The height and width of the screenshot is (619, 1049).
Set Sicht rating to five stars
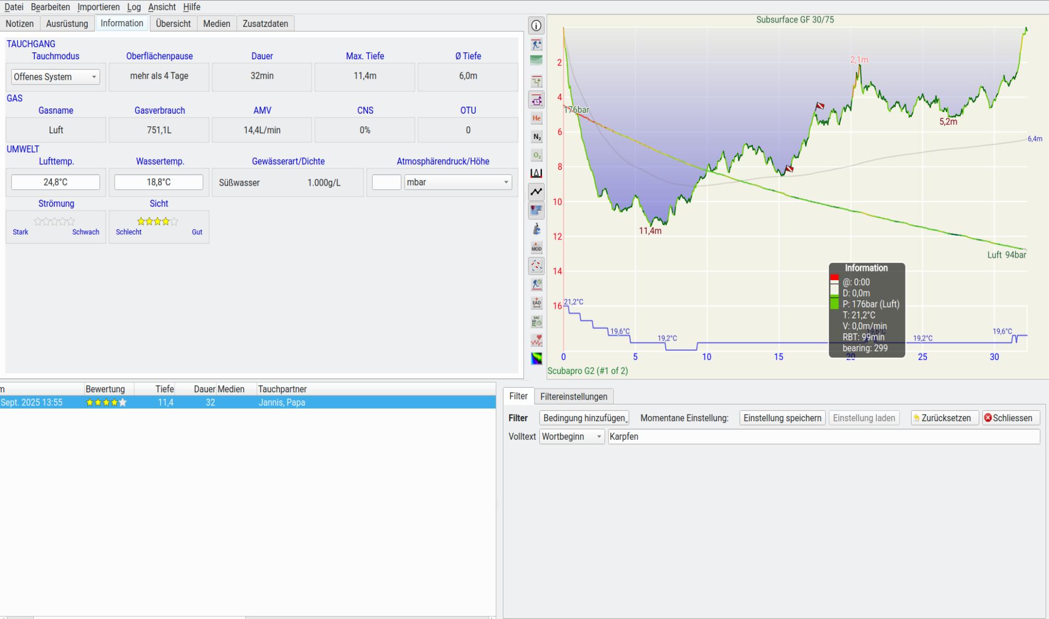(174, 221)
